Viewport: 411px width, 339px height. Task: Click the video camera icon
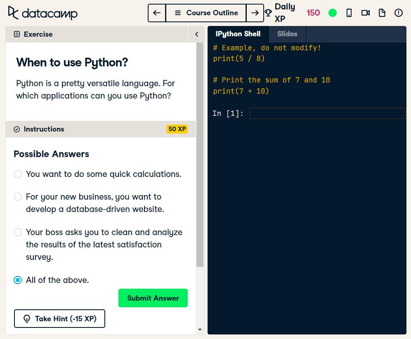click(365, 13)
